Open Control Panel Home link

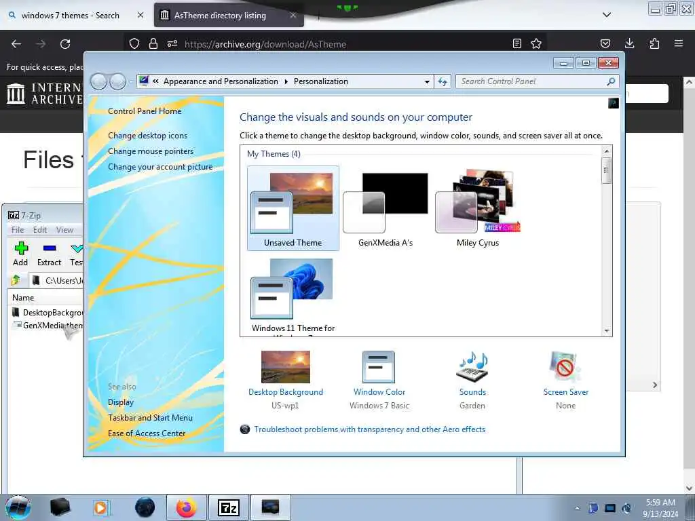click(145, 111)
